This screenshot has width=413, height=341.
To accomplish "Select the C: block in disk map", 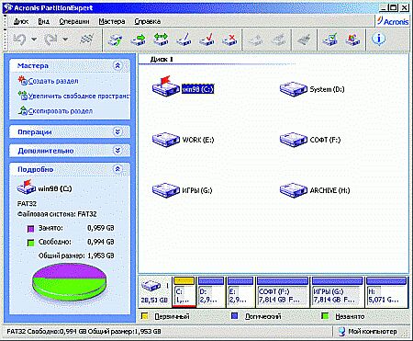I will (184, 292).
